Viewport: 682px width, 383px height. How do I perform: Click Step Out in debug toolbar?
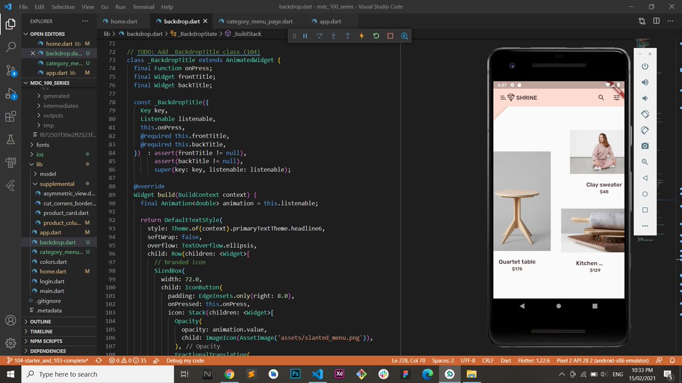tap(348, 36)
